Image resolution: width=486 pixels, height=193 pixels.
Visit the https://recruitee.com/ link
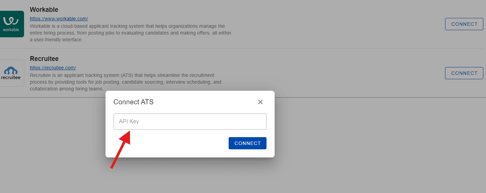tap(53, 68)
